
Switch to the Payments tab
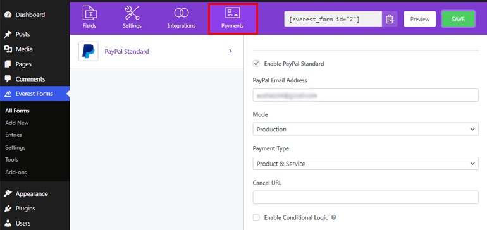[233, 18]
